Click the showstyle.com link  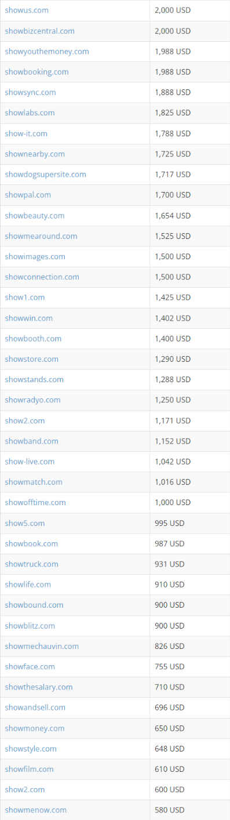click(31, 749)
